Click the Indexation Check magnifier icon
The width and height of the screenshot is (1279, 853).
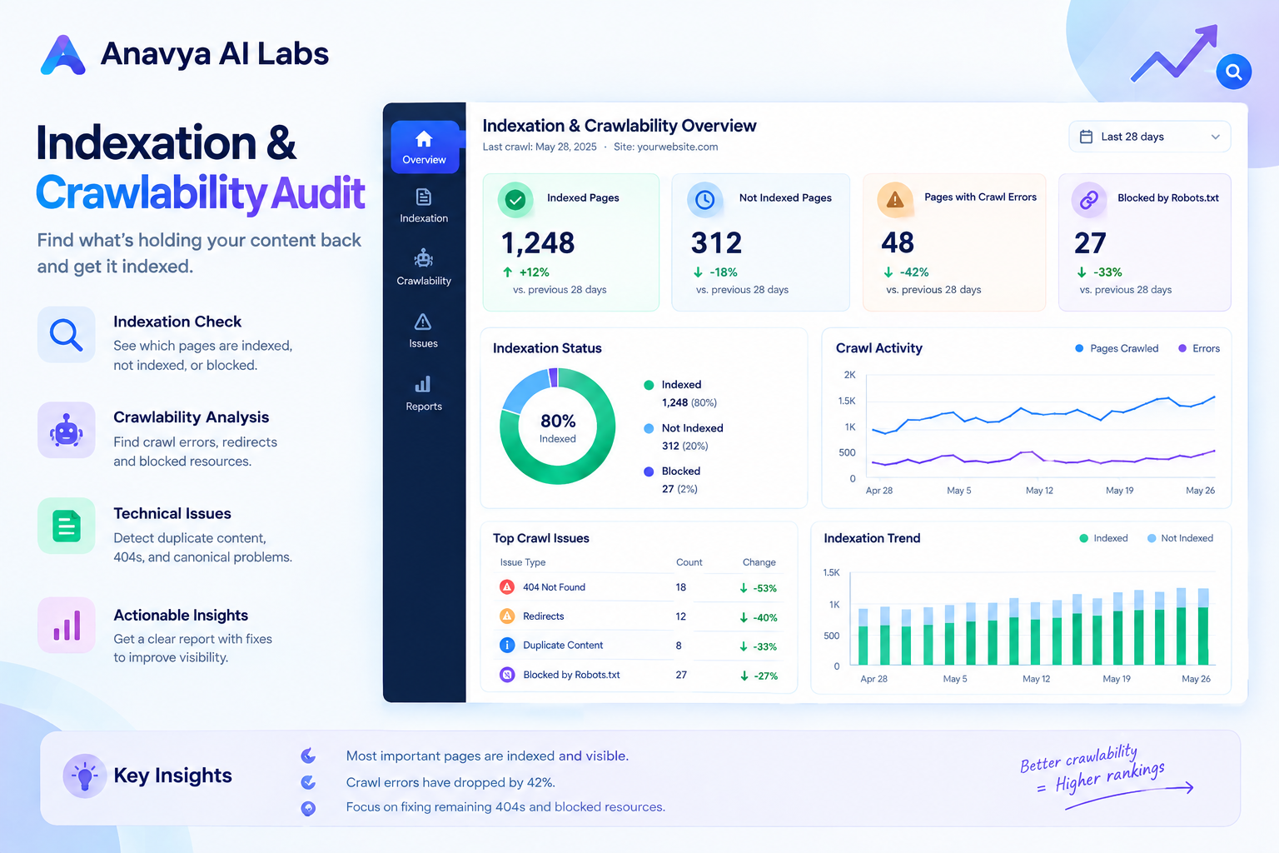point(67,335)
